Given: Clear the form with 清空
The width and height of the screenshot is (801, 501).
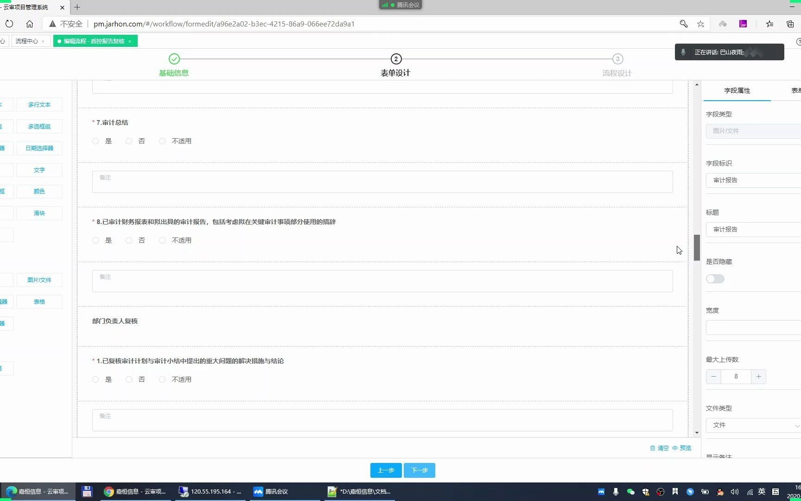Looking at the screenshot, I should point(660,448).
